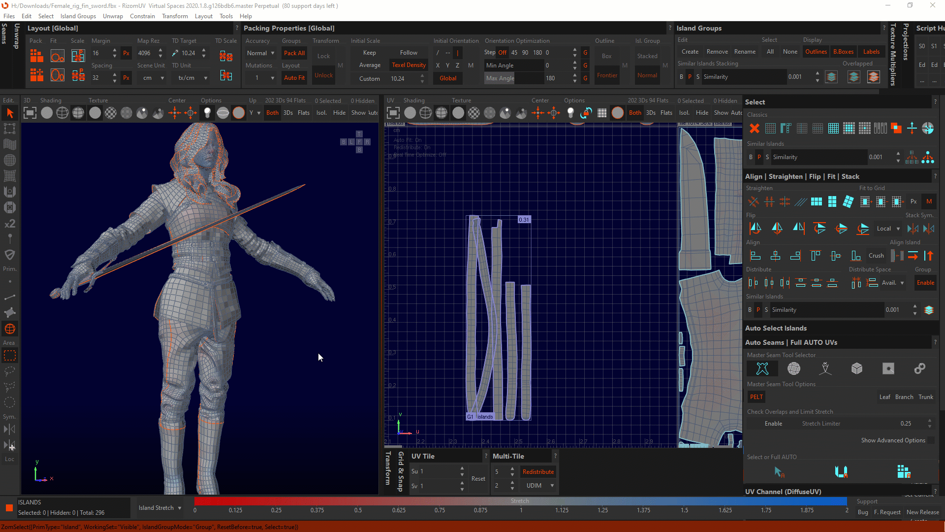Increase the Multi-Tile value 5 stepper
This screenshot has width=945, height=532.
tap(512, 469)
